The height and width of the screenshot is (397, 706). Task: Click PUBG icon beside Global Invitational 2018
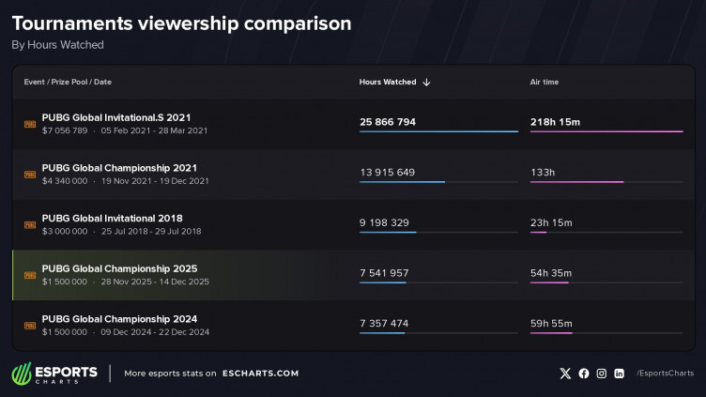[30, 225]
